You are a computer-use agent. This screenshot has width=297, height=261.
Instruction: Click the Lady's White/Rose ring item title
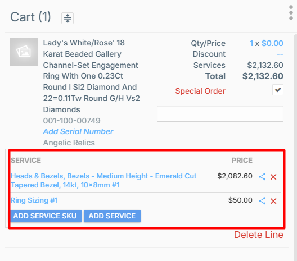pyautogui.click(x=92, y=76)
